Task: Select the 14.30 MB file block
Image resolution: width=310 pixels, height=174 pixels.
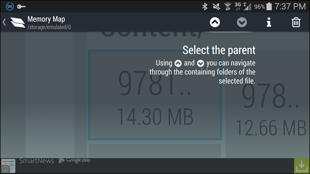Action: point(155,95)
